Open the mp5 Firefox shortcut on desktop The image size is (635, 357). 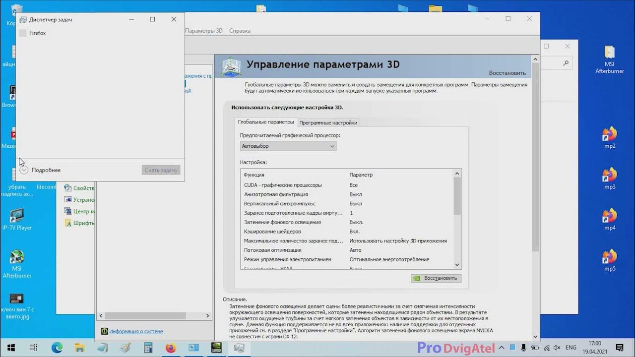coord(610,260)
